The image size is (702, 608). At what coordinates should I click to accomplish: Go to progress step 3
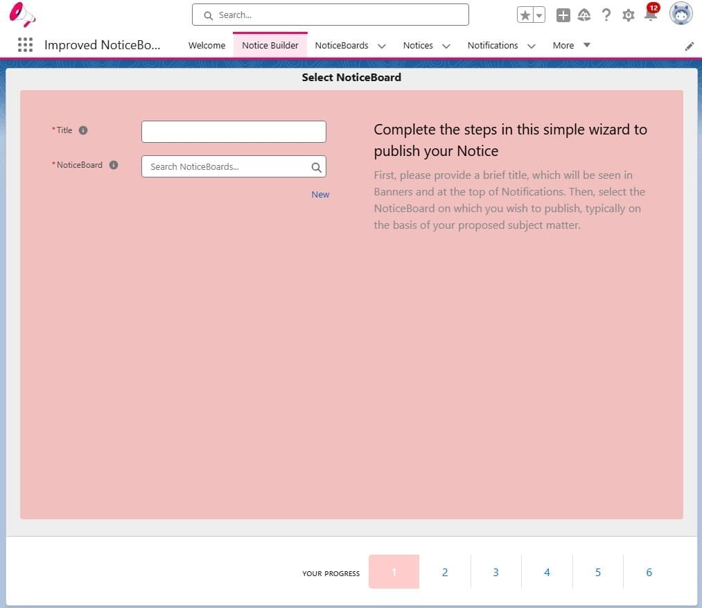[495, 572]
